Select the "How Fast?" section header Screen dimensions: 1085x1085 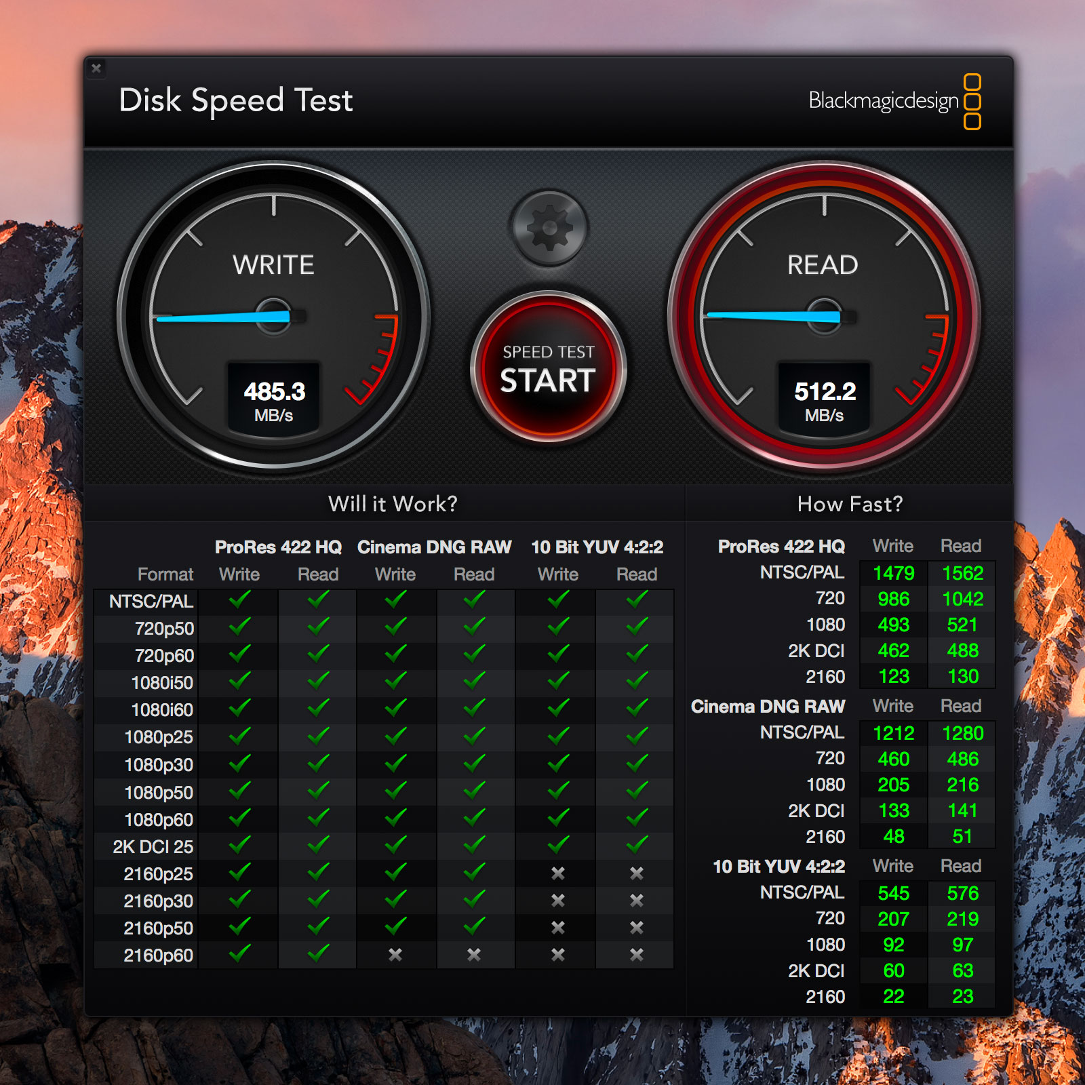click(850, 504)
